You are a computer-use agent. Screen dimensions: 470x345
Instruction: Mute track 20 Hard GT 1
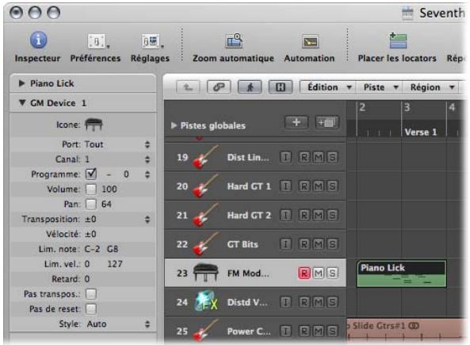click(319, 186)
